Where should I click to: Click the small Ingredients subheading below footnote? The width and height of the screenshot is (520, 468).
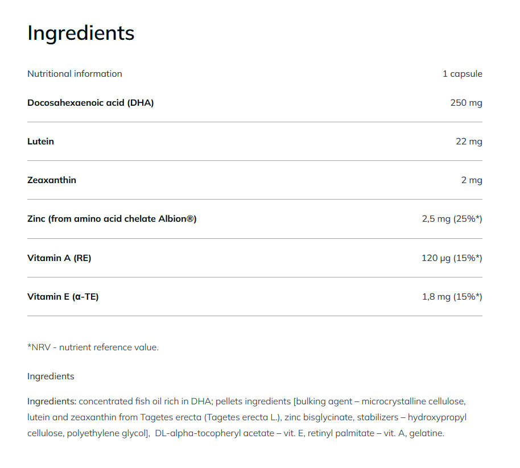coord(51,376)
